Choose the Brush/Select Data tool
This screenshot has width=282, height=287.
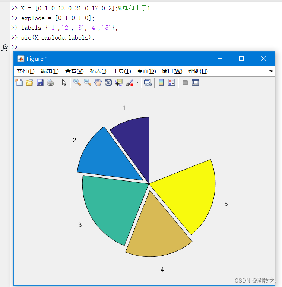click(130, 82)
